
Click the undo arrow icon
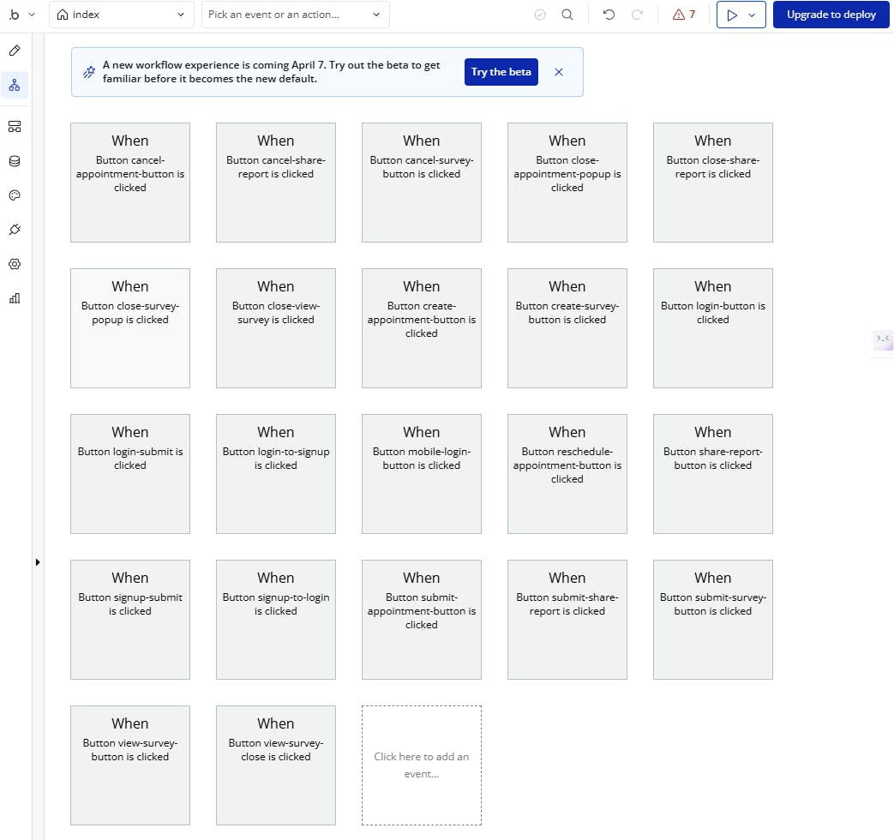point(609,15)
